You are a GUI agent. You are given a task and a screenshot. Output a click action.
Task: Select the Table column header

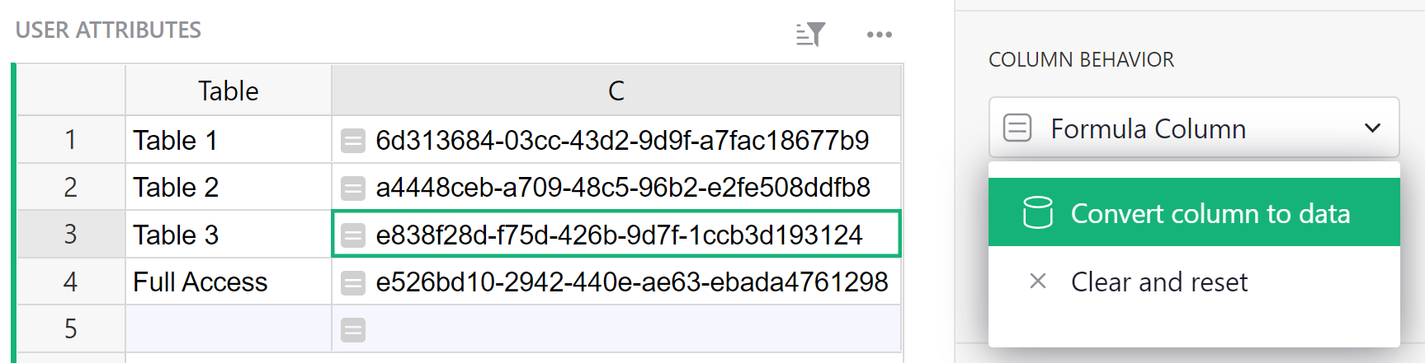point(229,91)
